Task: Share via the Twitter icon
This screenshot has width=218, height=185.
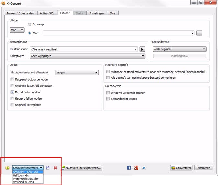Action: (x=144, y=168)
